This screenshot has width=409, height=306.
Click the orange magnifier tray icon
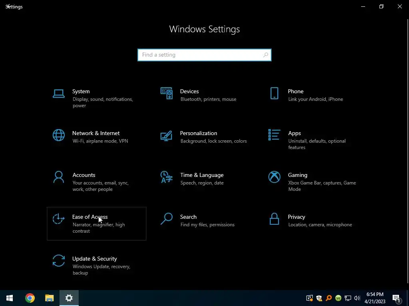coord(329,298)
